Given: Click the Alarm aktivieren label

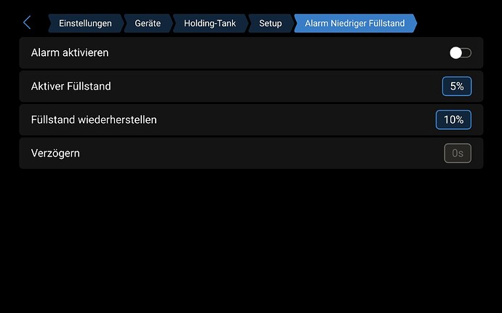Looking at the screenshot, I should tap(70, 52).
